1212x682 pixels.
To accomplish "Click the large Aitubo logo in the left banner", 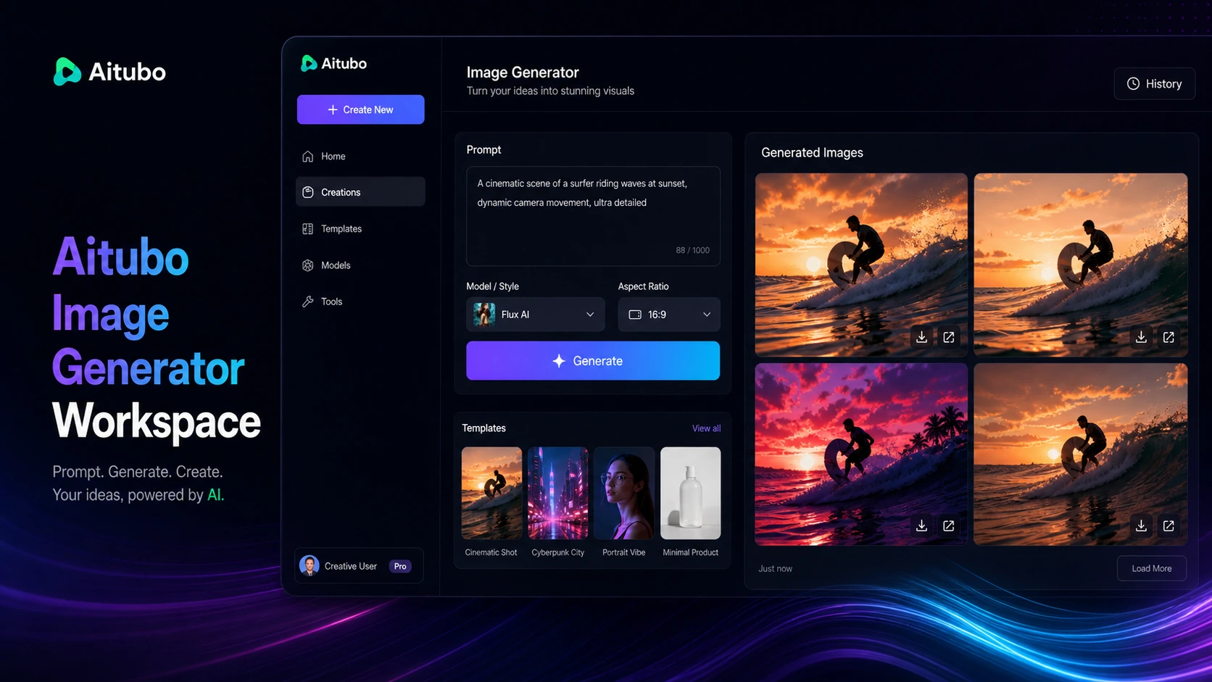I will click(109, 72).
